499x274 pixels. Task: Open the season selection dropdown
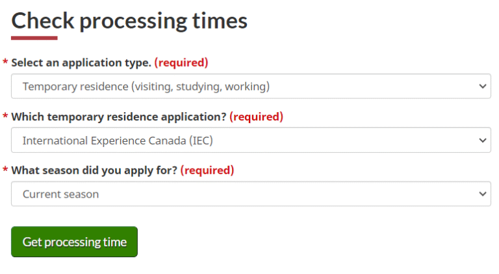coord(251,194)
